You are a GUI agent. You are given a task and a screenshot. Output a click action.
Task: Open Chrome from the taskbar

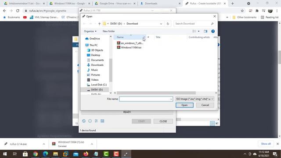pos(35,154)
